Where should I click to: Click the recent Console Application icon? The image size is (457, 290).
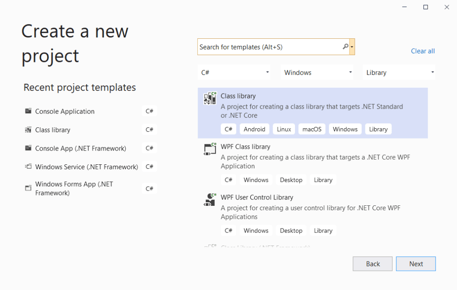coord(29,111)
